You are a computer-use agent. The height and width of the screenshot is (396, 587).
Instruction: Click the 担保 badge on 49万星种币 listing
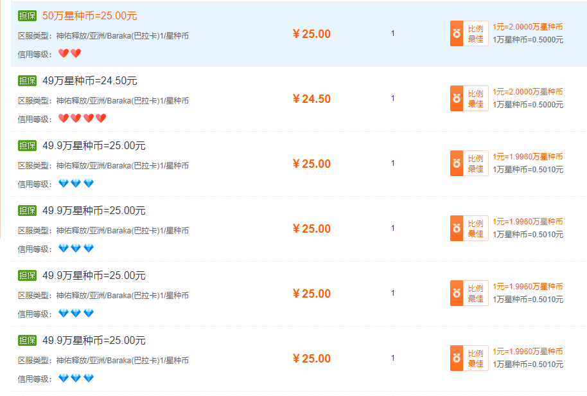pos(28,80)
